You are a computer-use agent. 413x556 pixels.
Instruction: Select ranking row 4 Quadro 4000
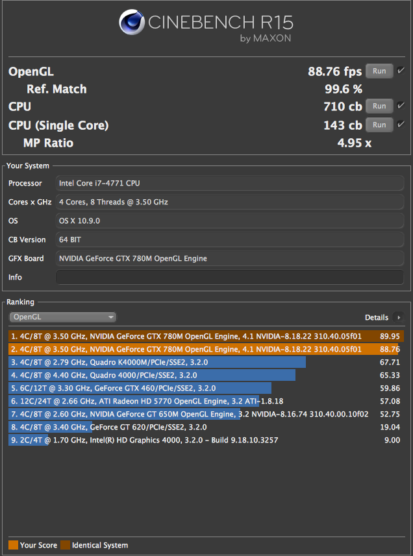206,375
